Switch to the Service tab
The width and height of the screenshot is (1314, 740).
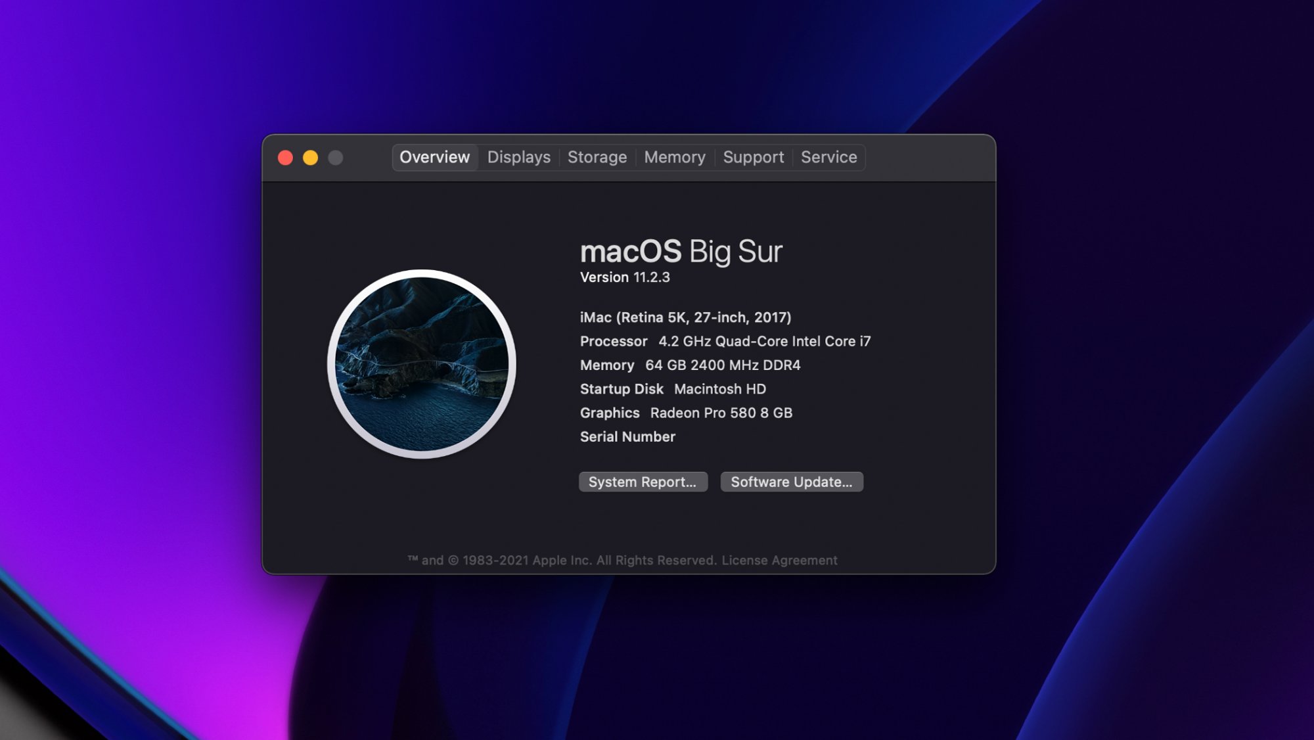[x=828, y=157]
